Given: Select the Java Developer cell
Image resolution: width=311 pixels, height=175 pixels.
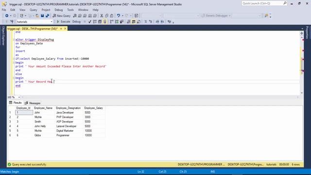Looking at the screenshot, I should 69,112.
